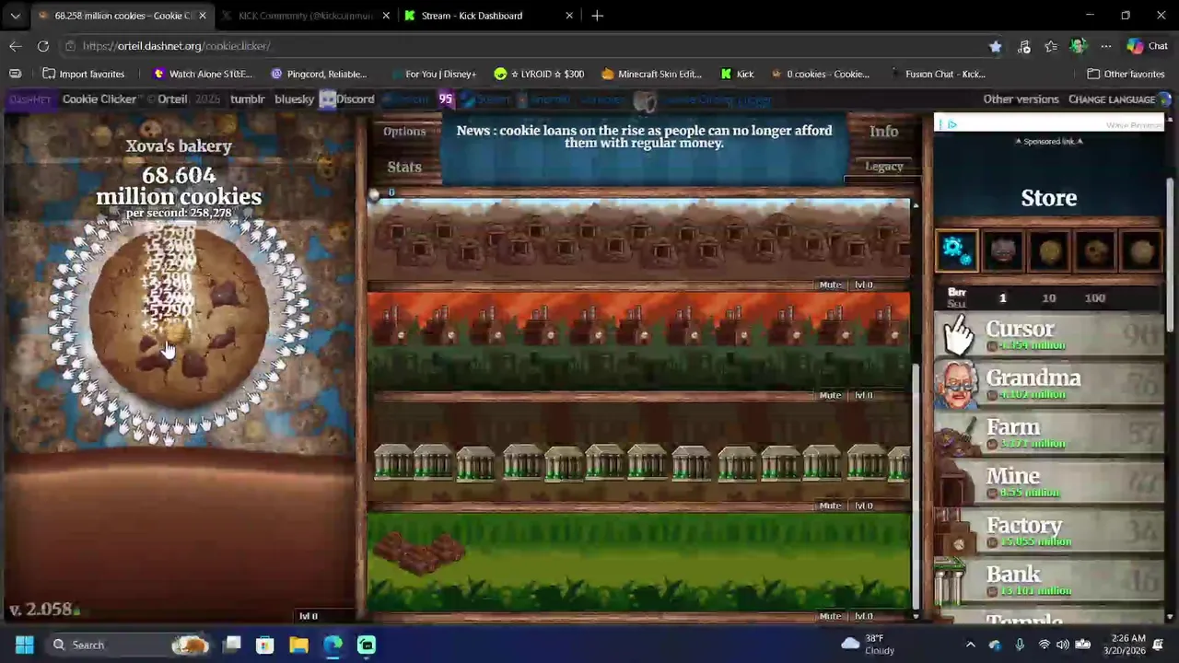Mute the bank row
This screenshot has height=663, width=1179.
click(x=830, y=506)
